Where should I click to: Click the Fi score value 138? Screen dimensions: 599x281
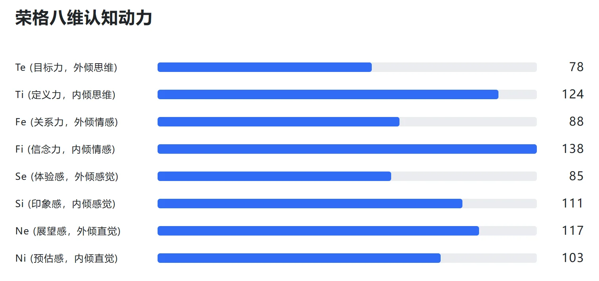tap(572, 149)
